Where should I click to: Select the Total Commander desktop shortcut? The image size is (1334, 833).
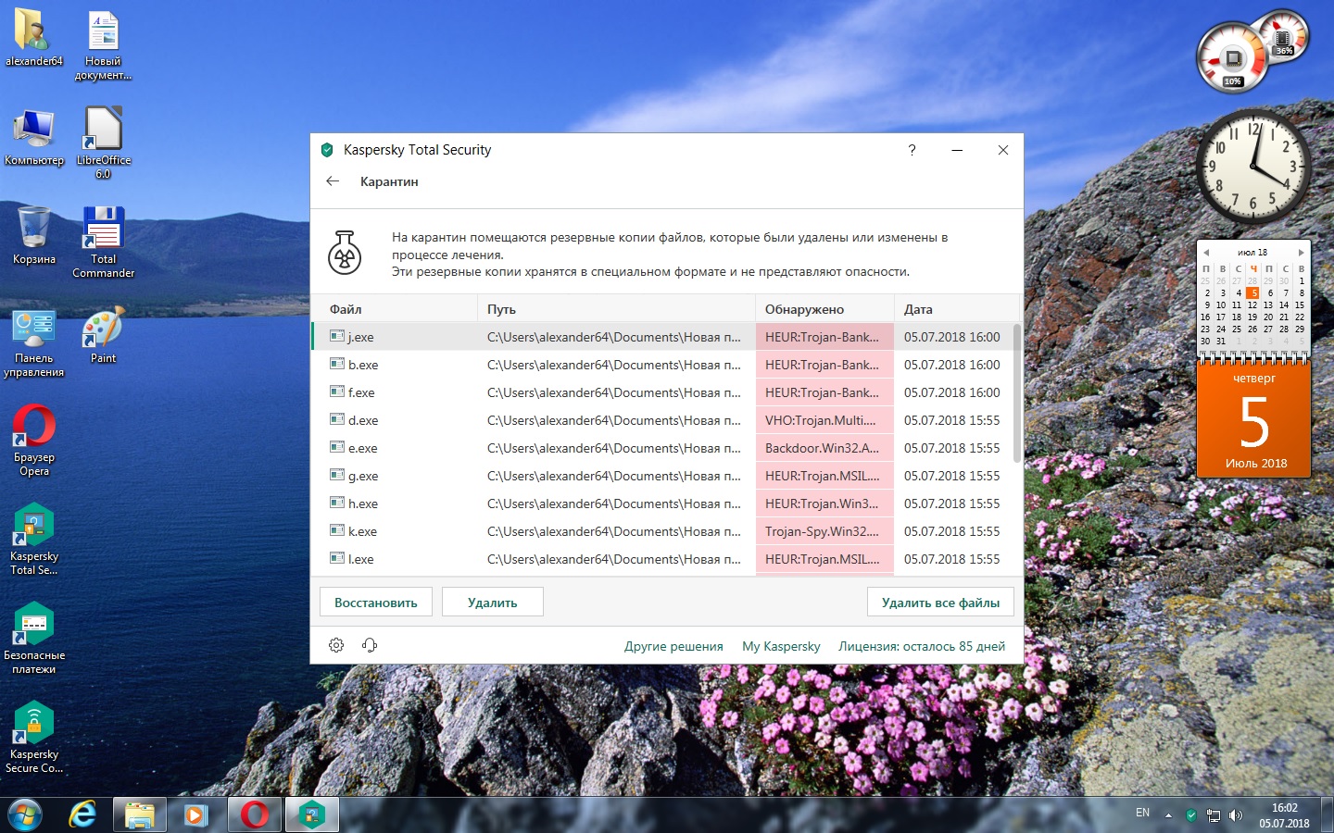pyautogui.click(x=104, y=242)
